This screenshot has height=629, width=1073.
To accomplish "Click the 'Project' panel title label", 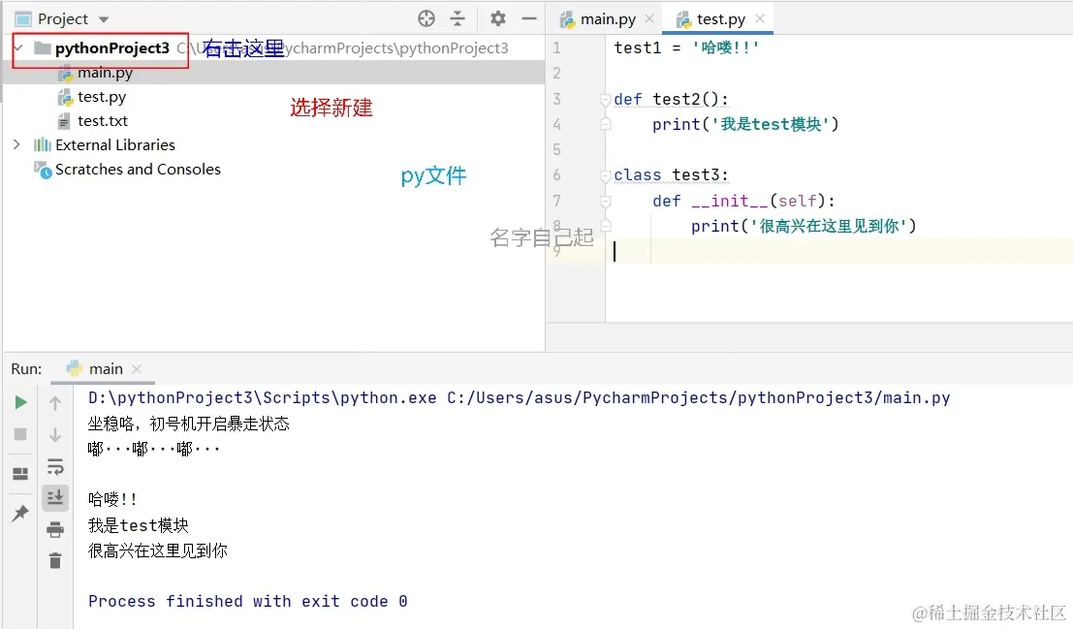I will [63, 19].
